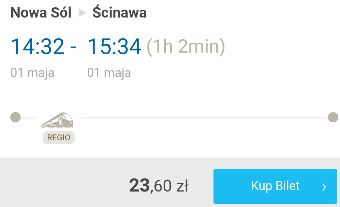
Task: Click the arrival date 01 maja under 15:34
Action: coord(109,73)
